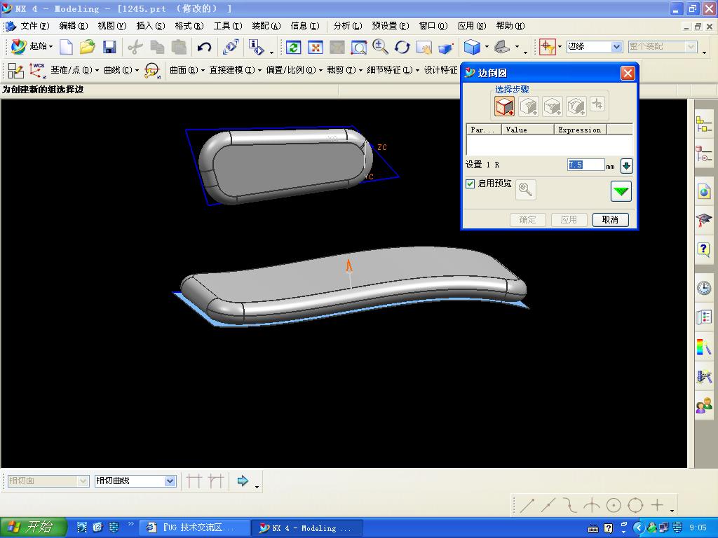Click the snap point crosshair icon

pyautogui.click(x=547, y=47)
